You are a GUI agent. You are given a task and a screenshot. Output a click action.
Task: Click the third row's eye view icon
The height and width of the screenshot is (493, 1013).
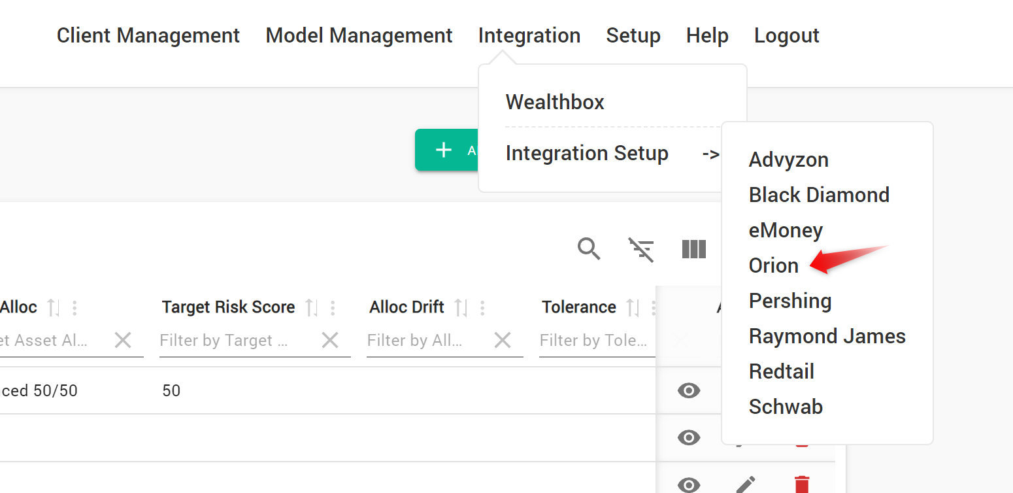[689, 485]
